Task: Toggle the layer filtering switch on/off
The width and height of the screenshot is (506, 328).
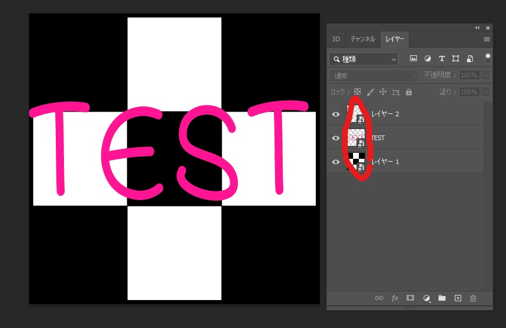Action: pyautogui.click(x=487, y=58)
